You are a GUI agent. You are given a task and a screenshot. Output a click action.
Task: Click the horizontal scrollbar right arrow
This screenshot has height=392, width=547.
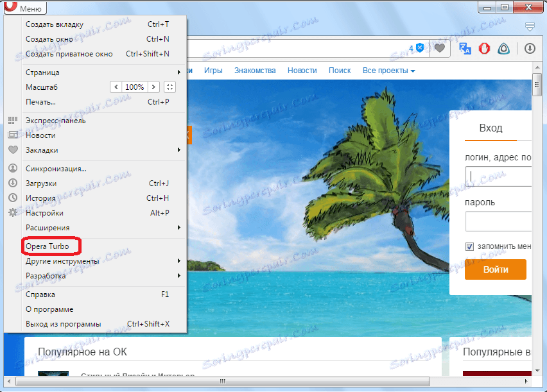(526, 381)
